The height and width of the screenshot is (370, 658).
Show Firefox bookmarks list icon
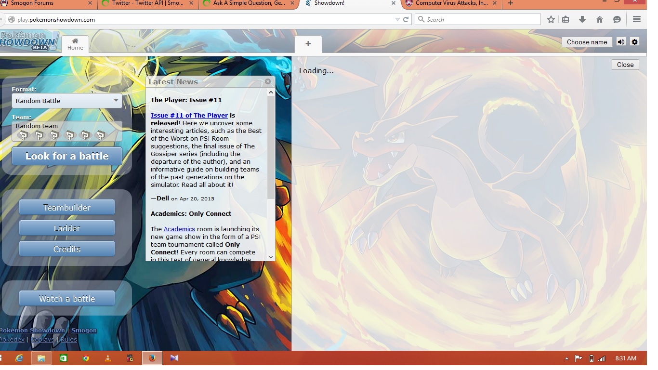tap(566, 19)
